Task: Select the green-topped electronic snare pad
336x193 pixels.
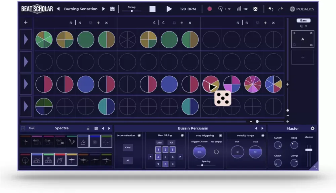Action: click(x=48, y=159)
